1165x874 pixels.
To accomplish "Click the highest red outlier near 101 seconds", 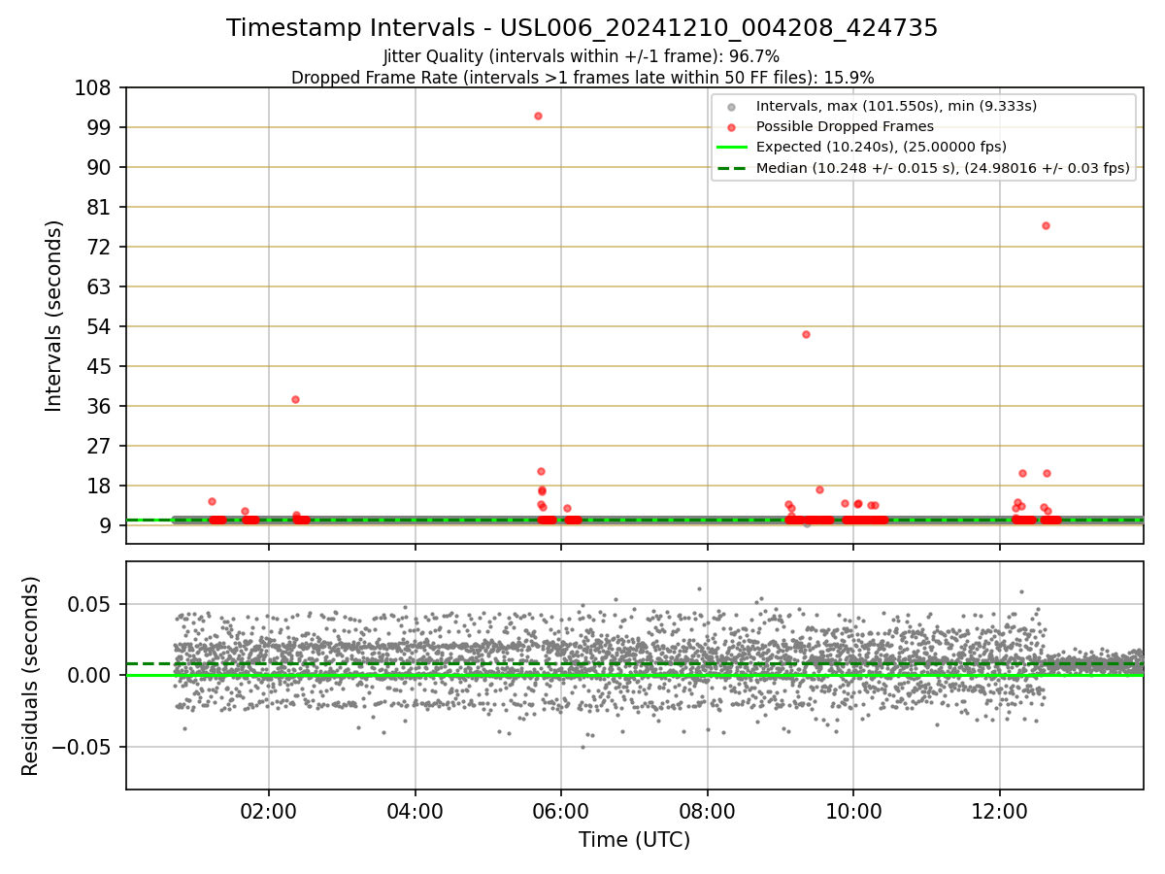I will pyautogui.click(x=538, y=116).
